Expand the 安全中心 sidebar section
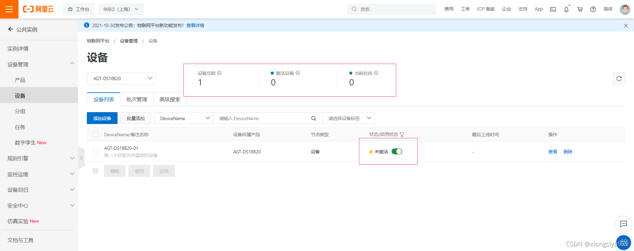This screenshot has width=634, height=251. point(72,205)
